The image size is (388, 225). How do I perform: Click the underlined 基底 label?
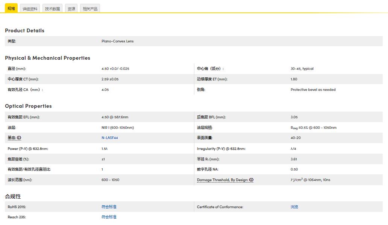coord(12,138)
